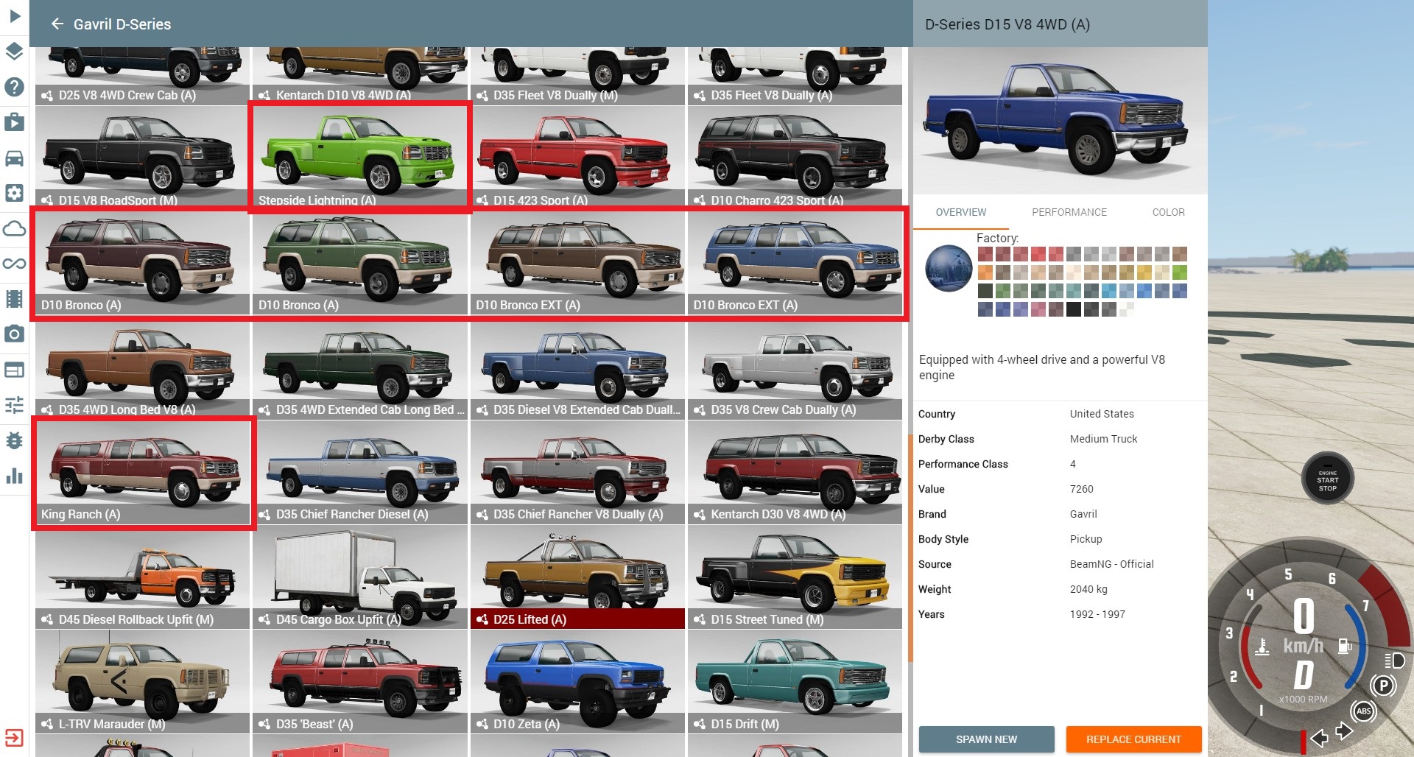Select D45 Diesel Rollback Upfit (M)

coord(143,577)
